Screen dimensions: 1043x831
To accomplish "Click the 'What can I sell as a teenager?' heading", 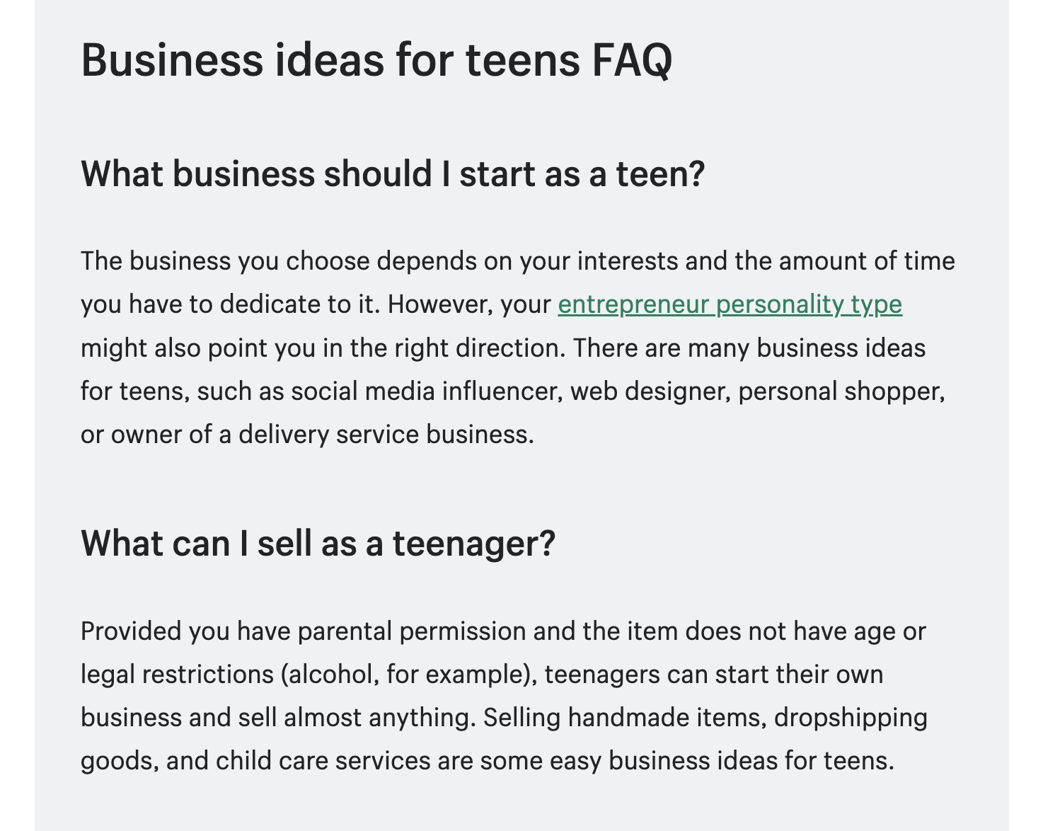I will [x=318, y=544].
